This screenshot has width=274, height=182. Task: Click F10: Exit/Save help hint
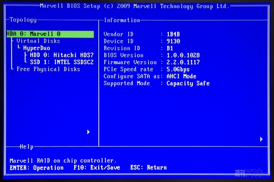click(97, 168)
